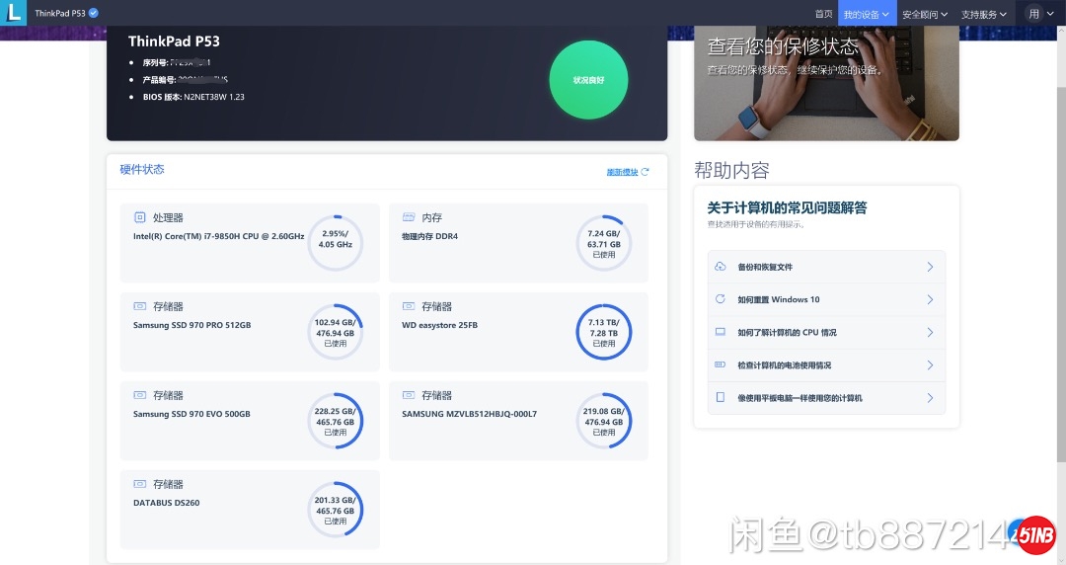Click the Samsung SSD 970 EVO 500GB text
This screenshot has height=565, width=1066.
[x=191, y=414]
